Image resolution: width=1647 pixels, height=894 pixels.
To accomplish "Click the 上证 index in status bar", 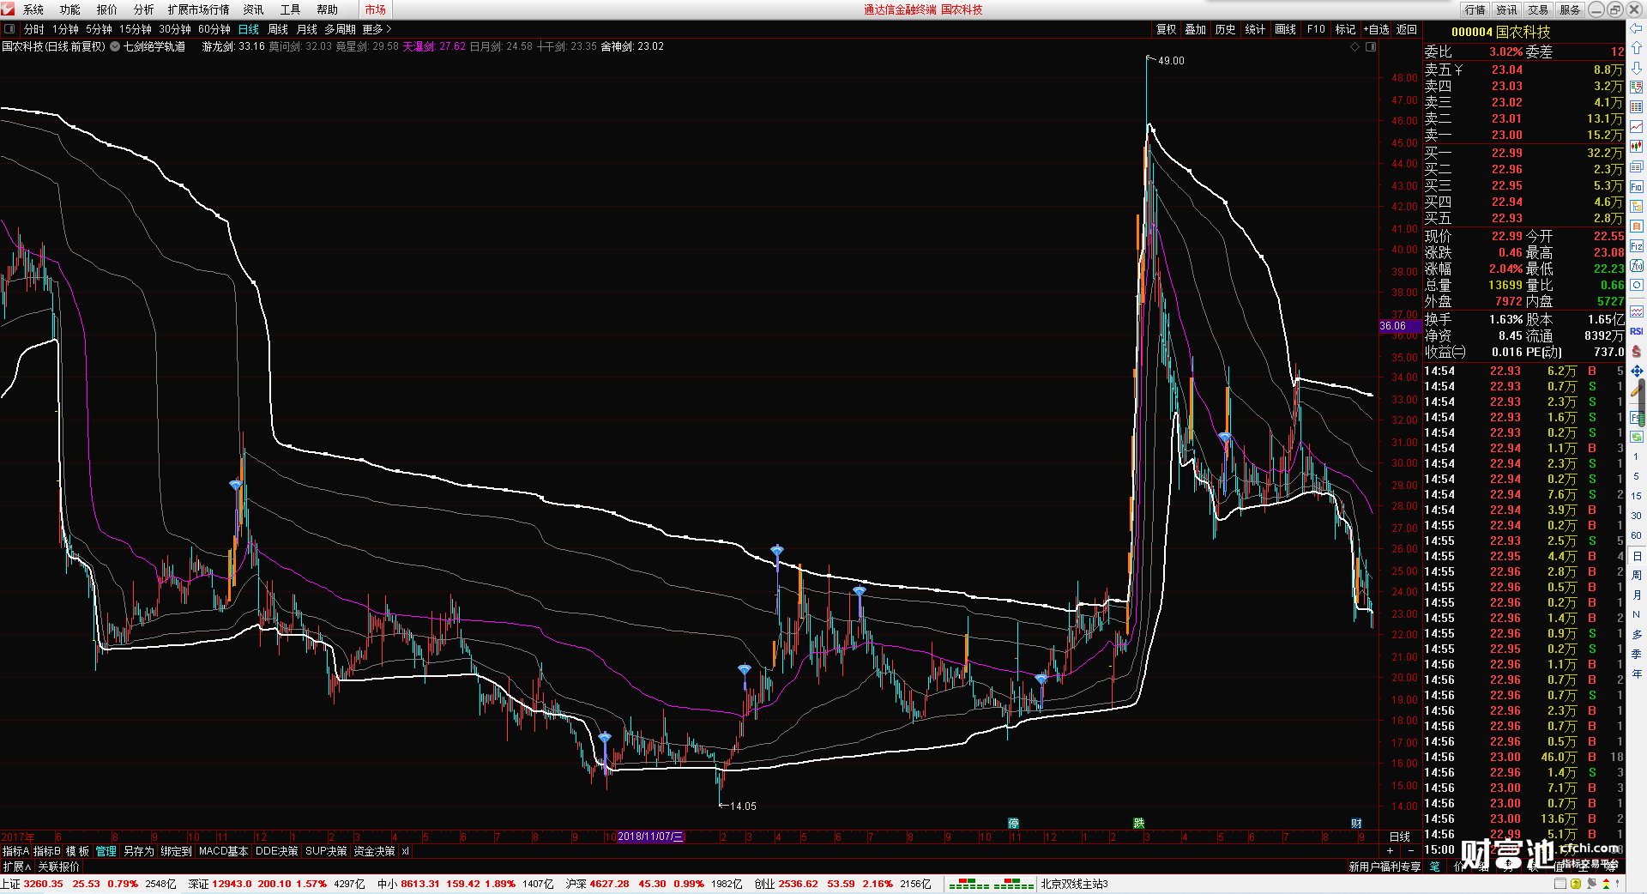I will (x=10, y=884).
